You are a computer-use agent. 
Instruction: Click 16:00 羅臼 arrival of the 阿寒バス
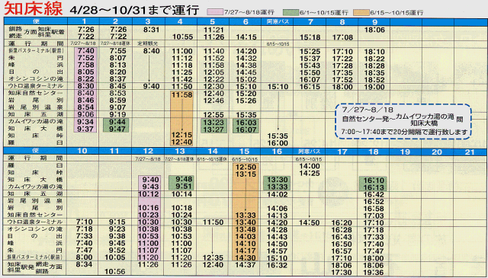(278, 143)
